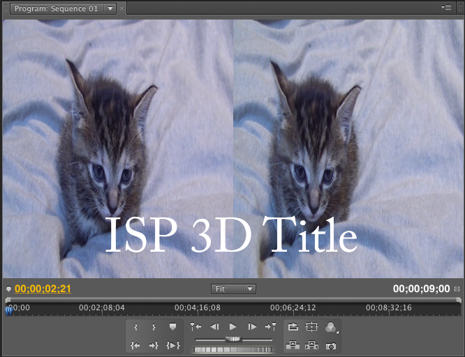Toggle Loop playback

(293, 327)
